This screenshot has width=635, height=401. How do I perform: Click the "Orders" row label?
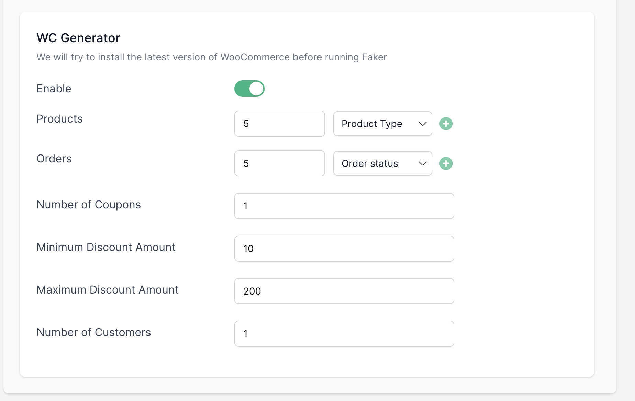[x=54, y=159]
